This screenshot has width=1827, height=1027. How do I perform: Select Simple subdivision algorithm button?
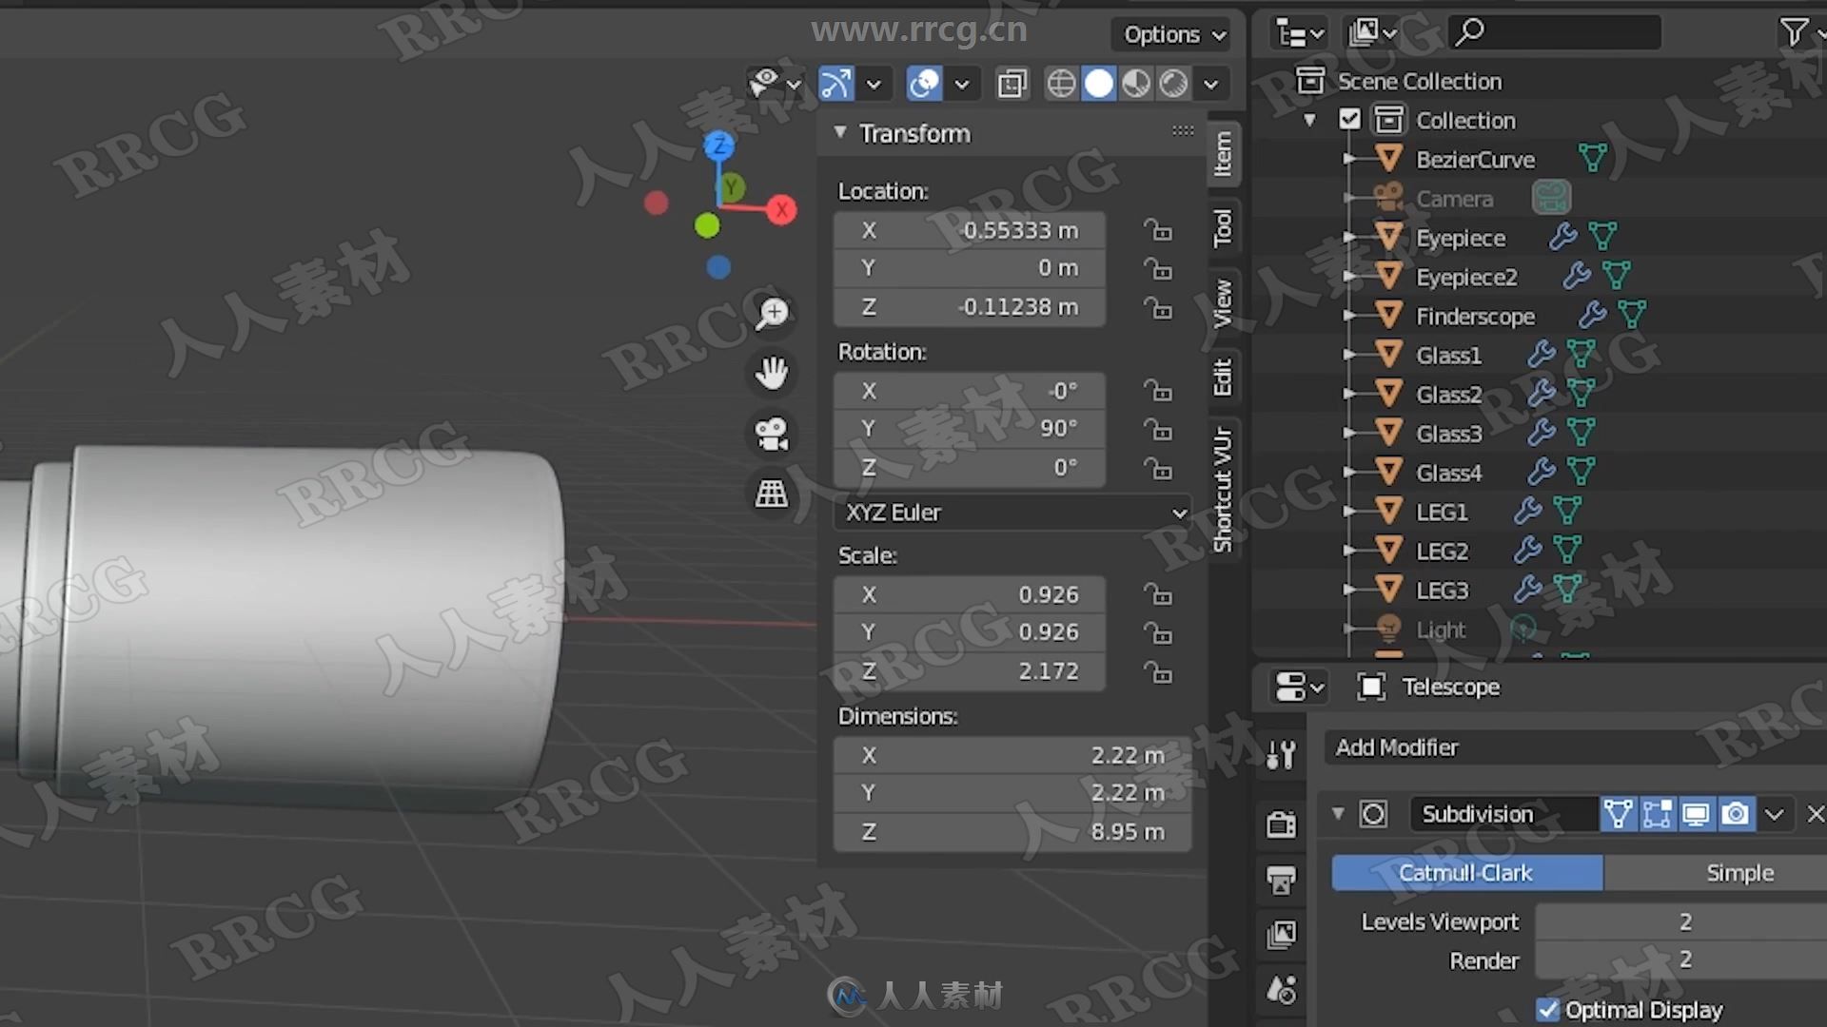tap(1738, 871)
